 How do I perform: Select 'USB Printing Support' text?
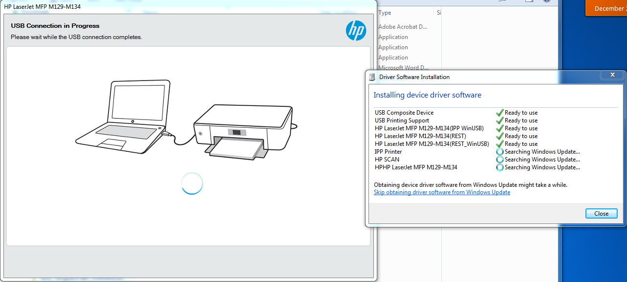pyautogui.click(x=402, y=121)
